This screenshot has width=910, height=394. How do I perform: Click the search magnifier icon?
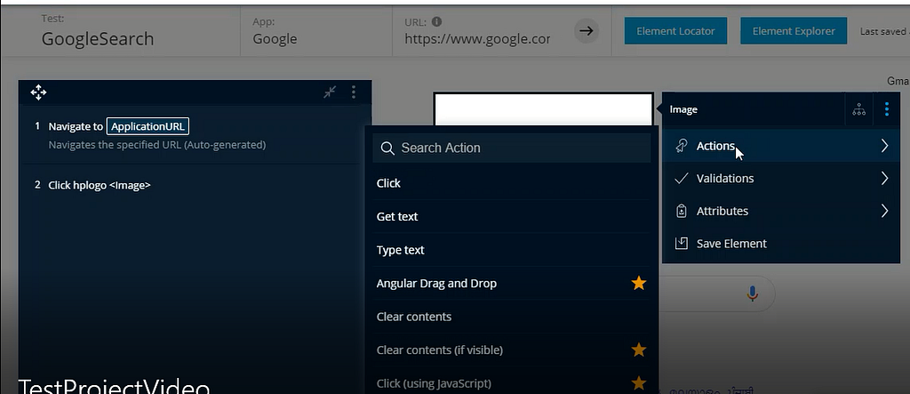387,149
